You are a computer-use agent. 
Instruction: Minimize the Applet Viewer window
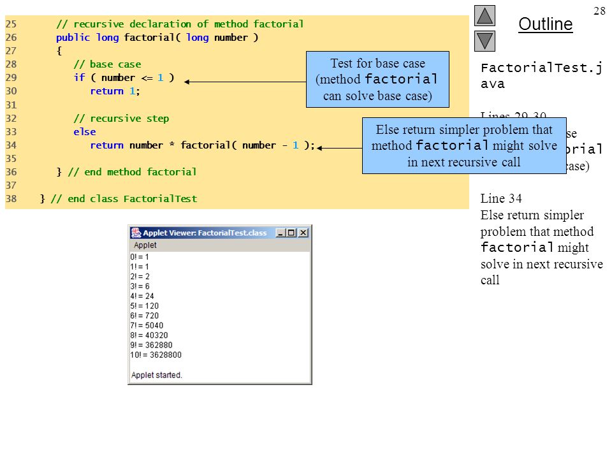[280, 233]
